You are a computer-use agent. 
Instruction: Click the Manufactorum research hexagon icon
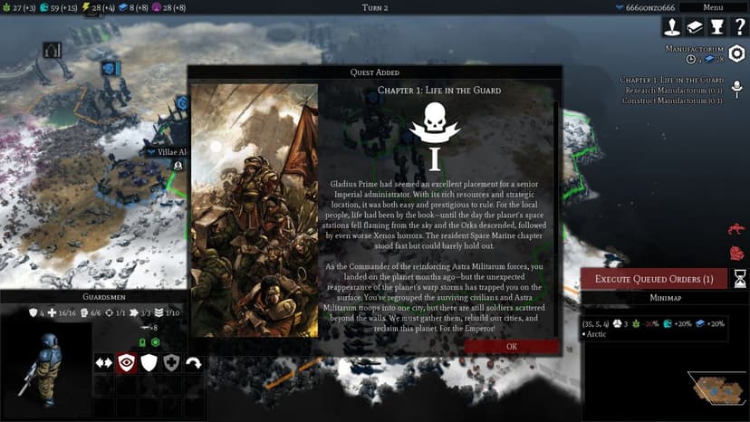click(736, 53)
